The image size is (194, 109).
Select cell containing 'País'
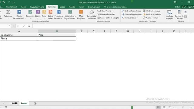point(57,35)
